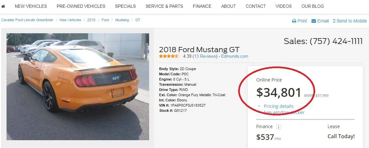Click the home icon in navigation bar
This screenshot has width=369, height=148.
[3, 6]
